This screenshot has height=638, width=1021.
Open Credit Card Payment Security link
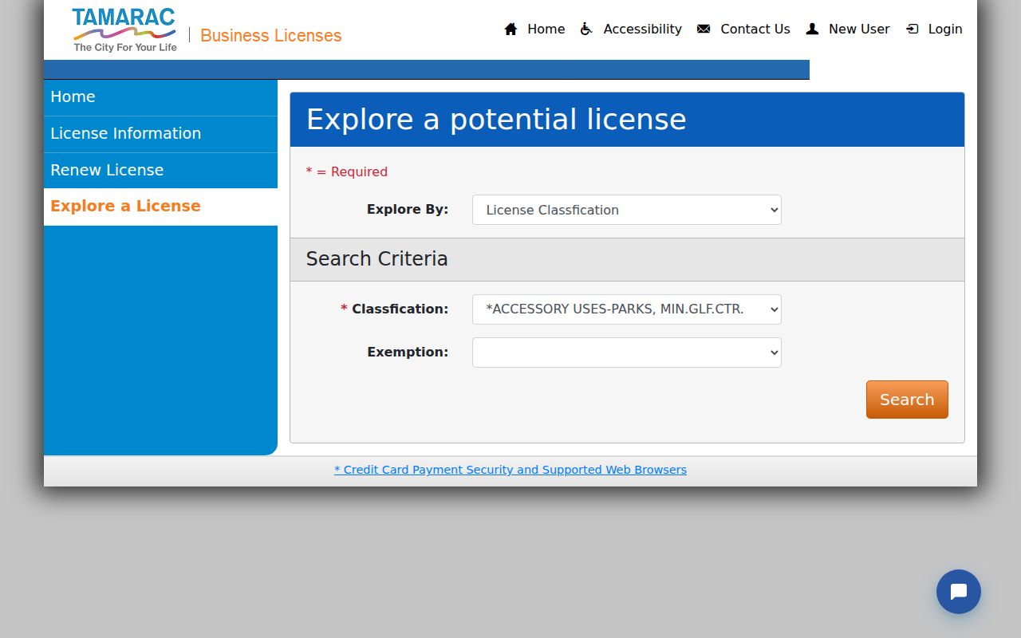point(510,470)
